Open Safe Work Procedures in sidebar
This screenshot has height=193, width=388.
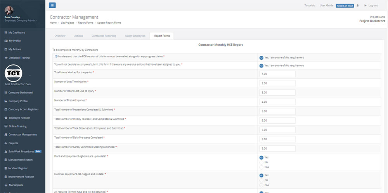[x=21, y=152]
